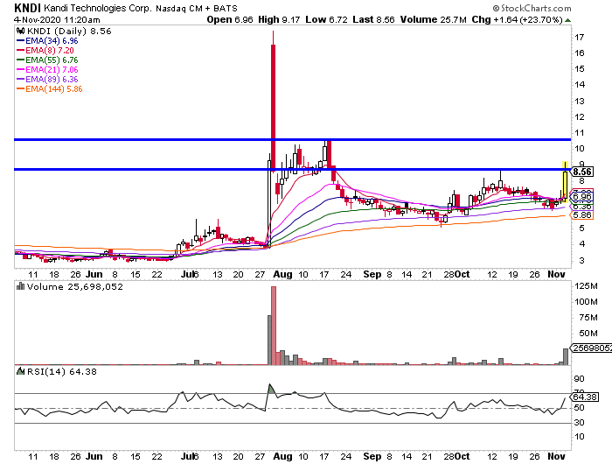This screenshot has height=464, width=612.
Task: Click the Nov label on price time axis
Action: [x=556, y=274]
